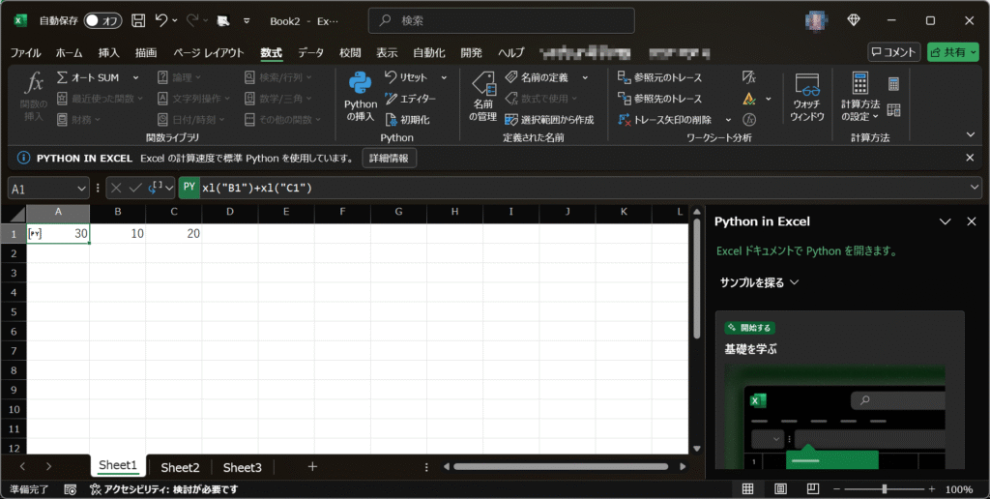Click the Redo arrow icon in title bar
The width and height of the screenshot is (990, 499).
192,21
